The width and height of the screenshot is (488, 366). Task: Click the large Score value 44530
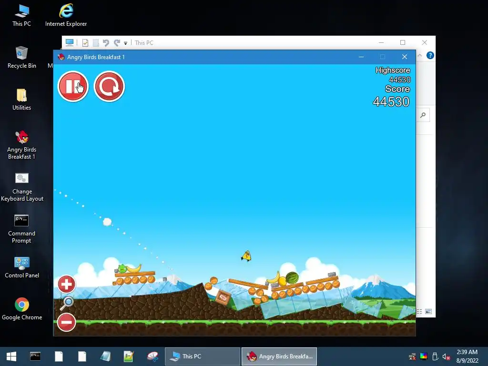(x=391, y=102)
